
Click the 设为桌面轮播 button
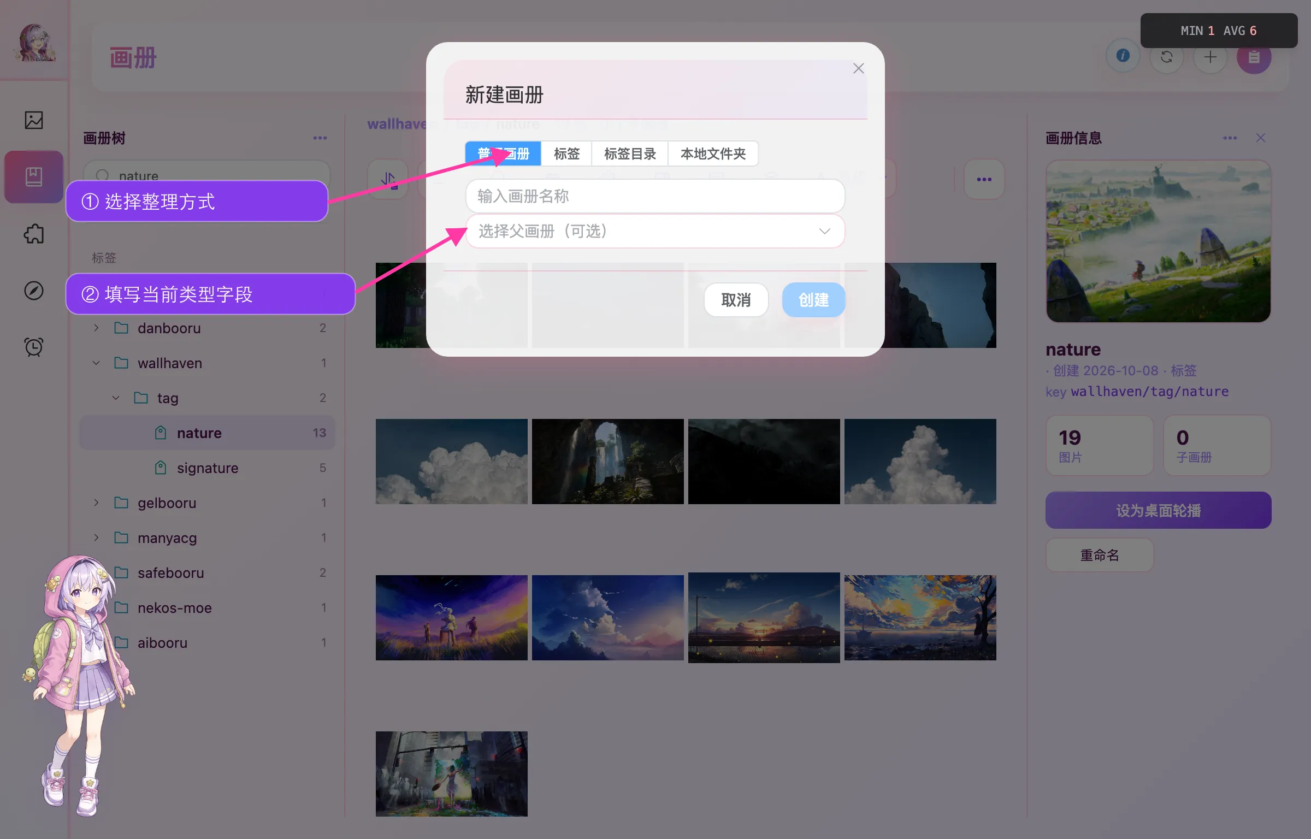tap(1158, 510)
